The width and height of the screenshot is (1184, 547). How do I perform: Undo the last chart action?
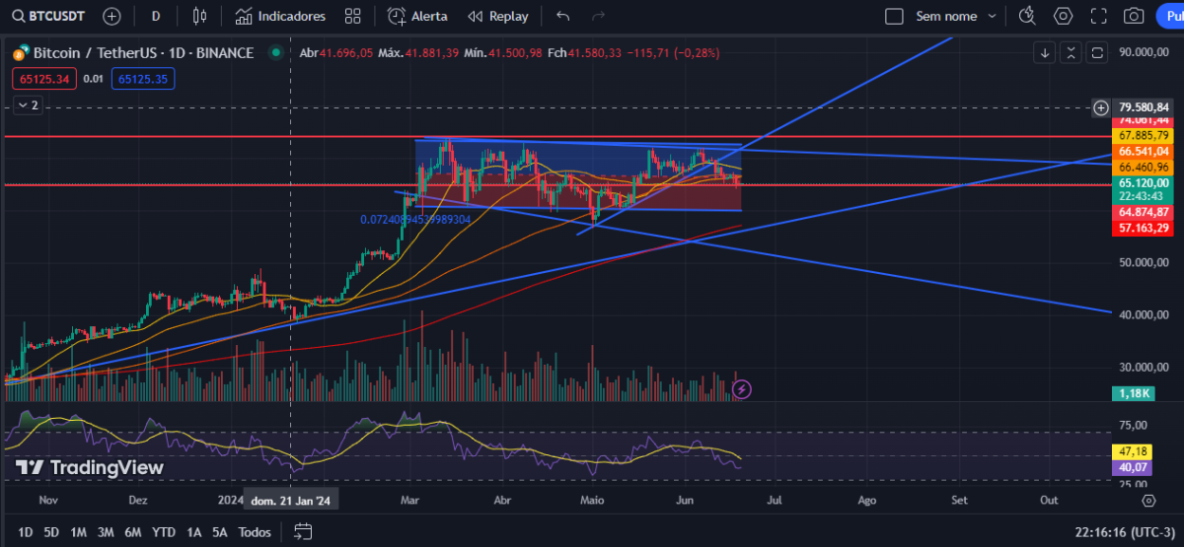pyautogui.click(x=563, y=16)
